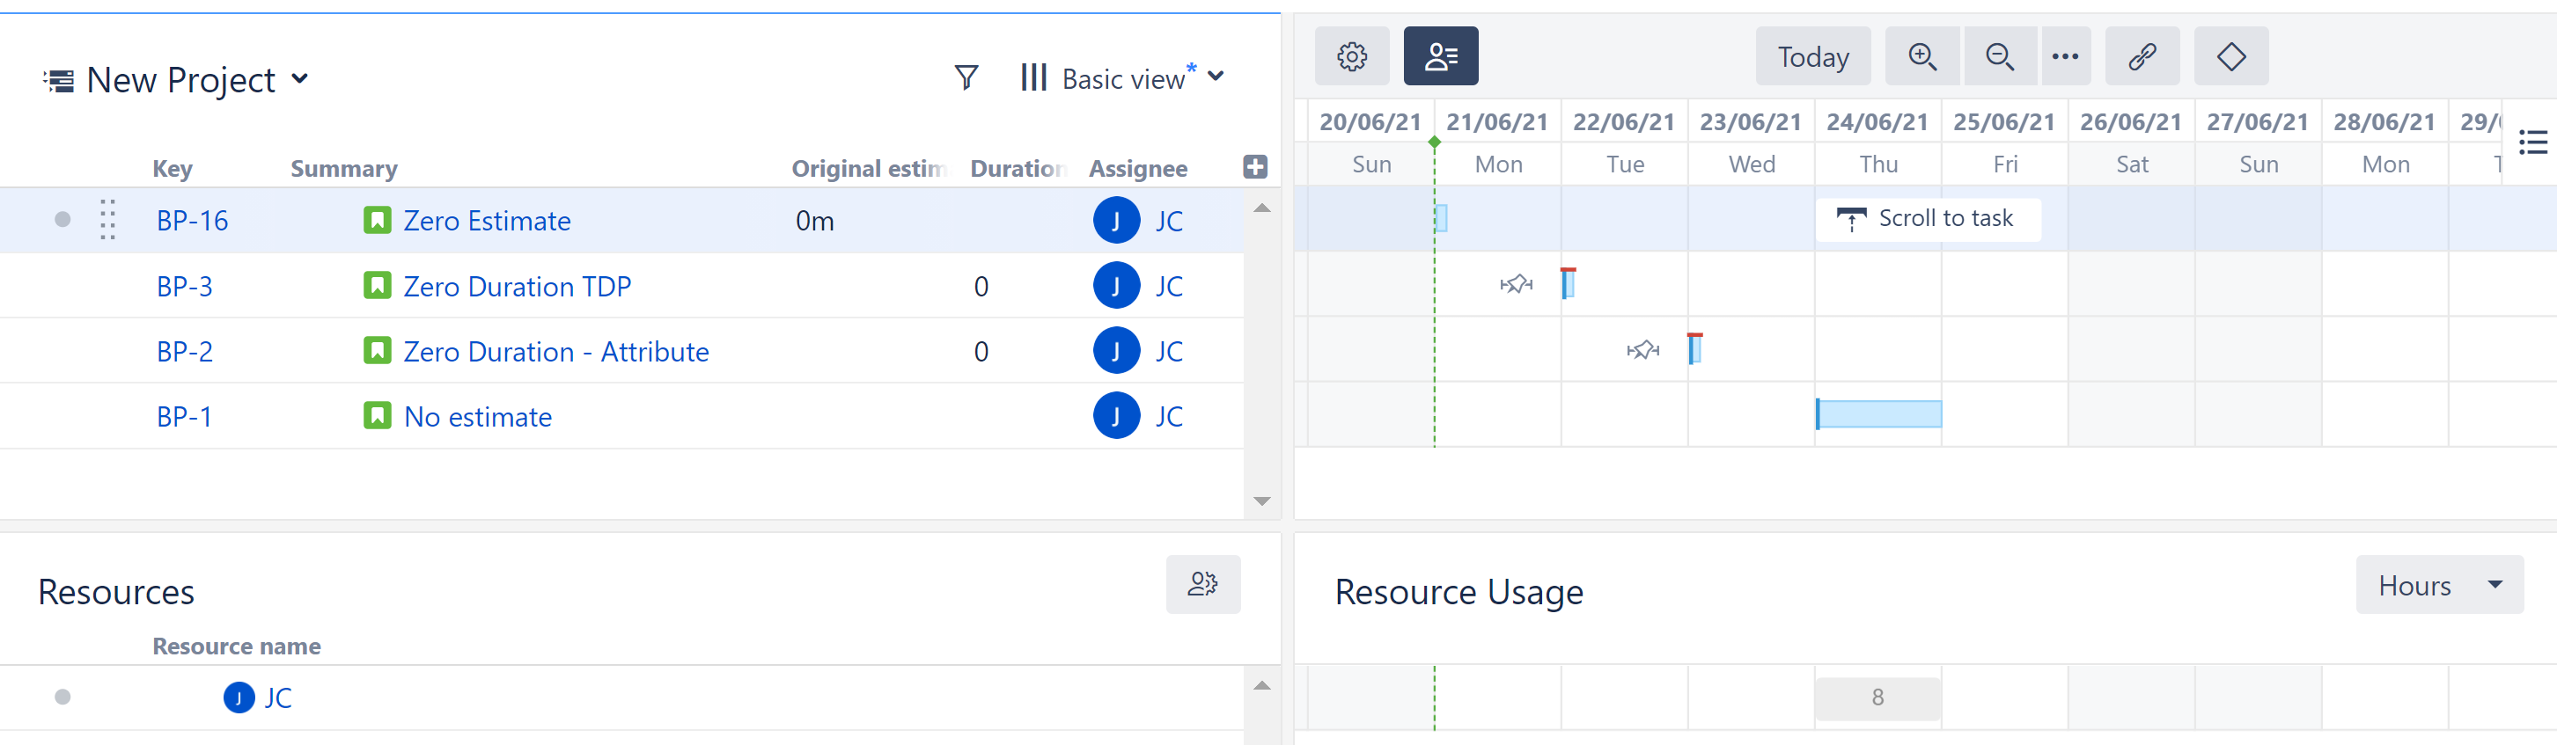Zoom in on the Gantt timeline
2557x745 pixels.
click(x=1921, y=56)
